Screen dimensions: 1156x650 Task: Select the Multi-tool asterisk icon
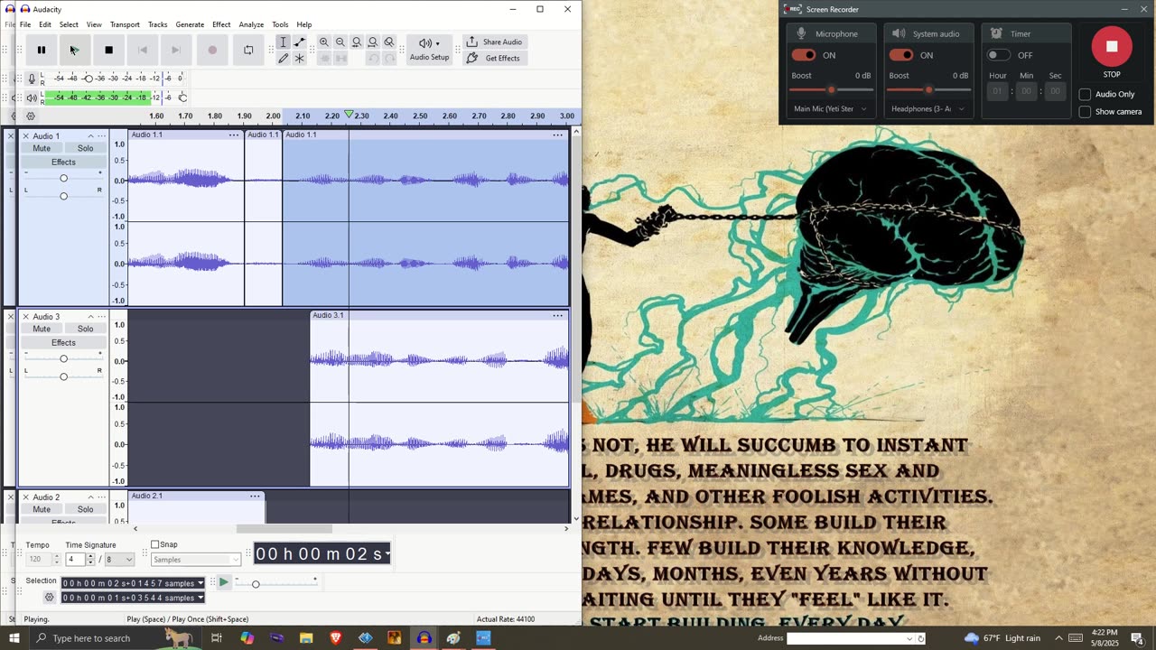tap(299, 59)
